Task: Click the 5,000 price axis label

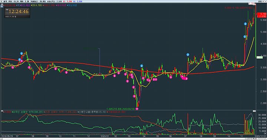Action: [x=263, y=32]
